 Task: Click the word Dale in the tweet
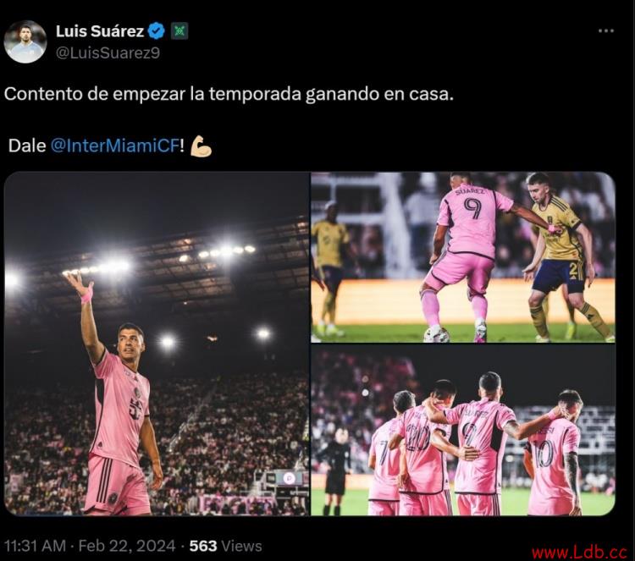27,146
